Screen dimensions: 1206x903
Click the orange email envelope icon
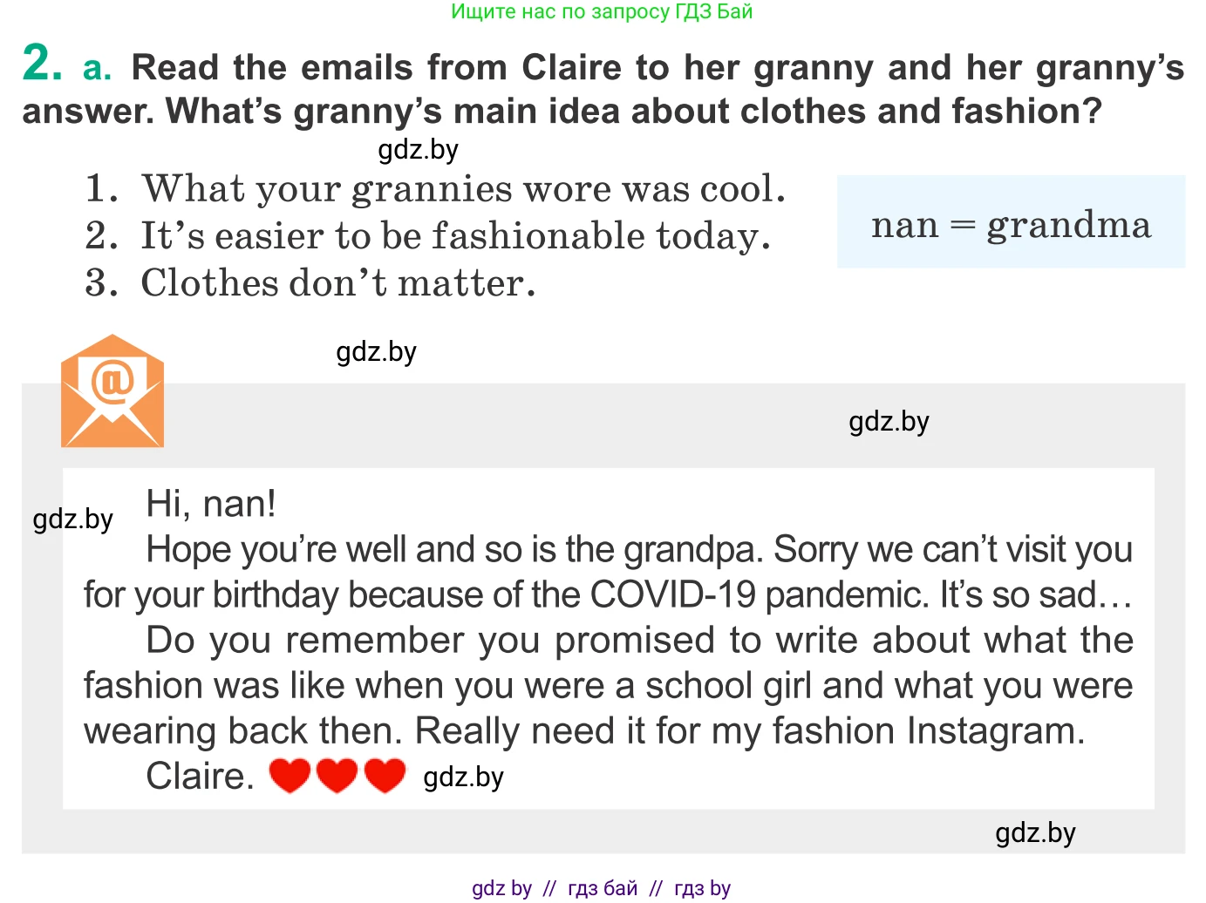112,391
